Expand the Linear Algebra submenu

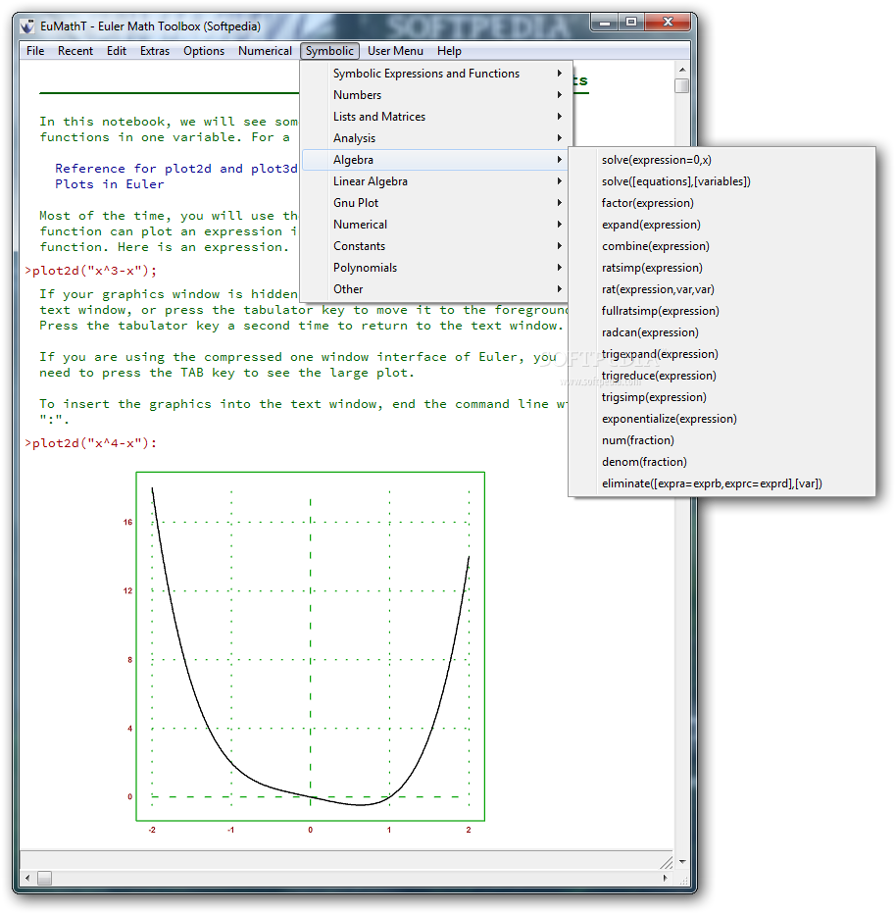(436, 181)
